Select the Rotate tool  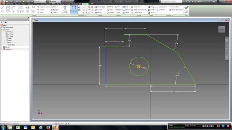point(110,13)
